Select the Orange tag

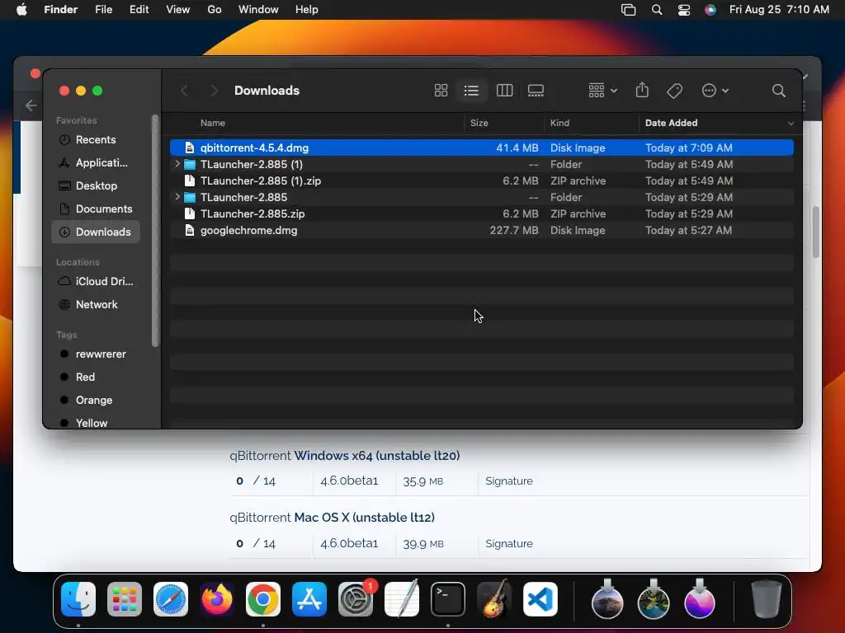tap(96, 401)
